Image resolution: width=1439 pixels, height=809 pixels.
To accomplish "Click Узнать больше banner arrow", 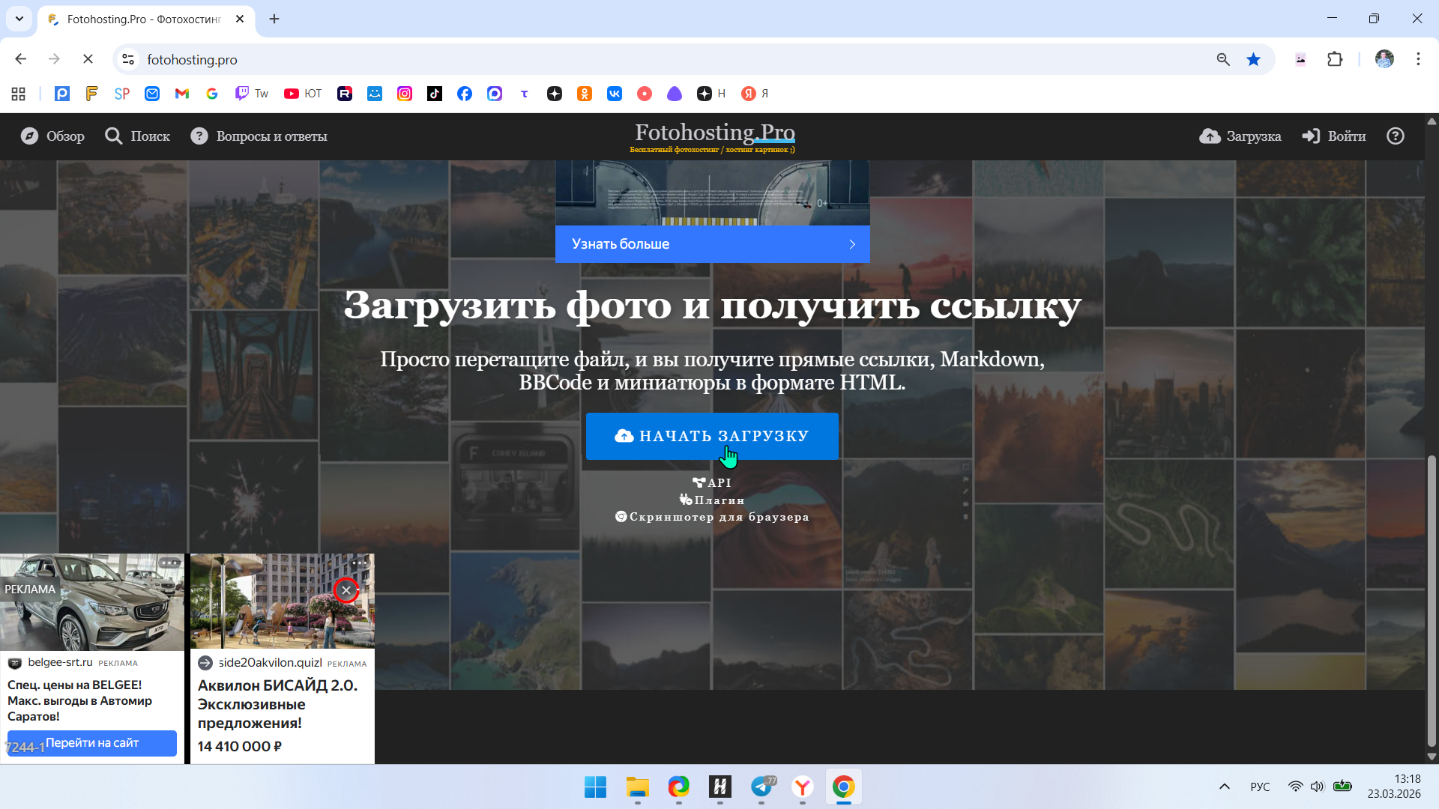I will pos(852,244).
